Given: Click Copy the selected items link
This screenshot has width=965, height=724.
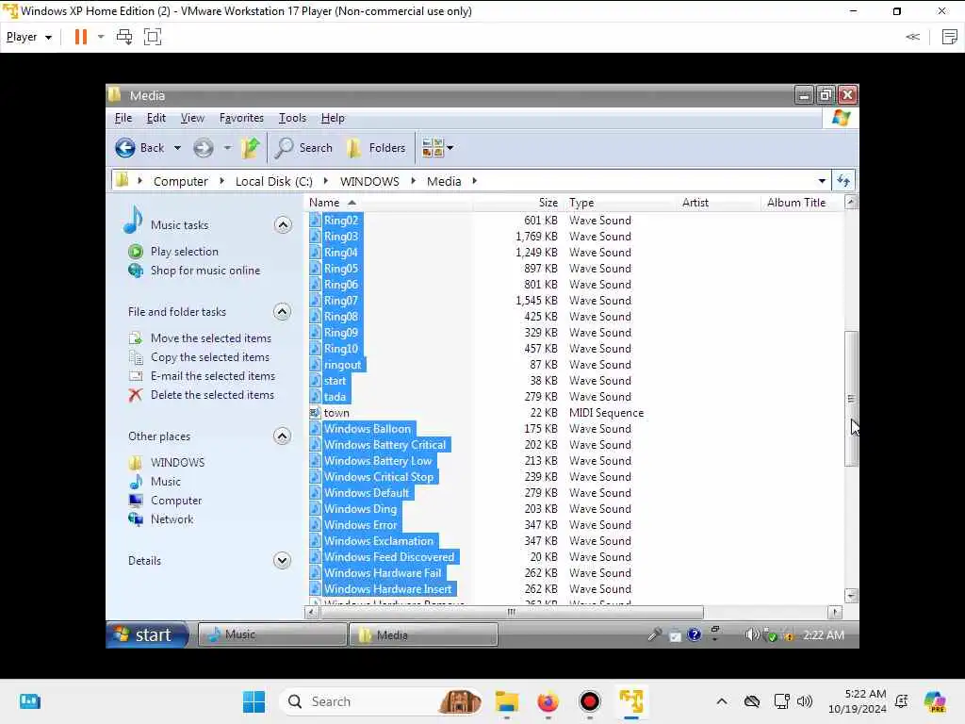Looking at the screenshot, I should coord(210,357).
